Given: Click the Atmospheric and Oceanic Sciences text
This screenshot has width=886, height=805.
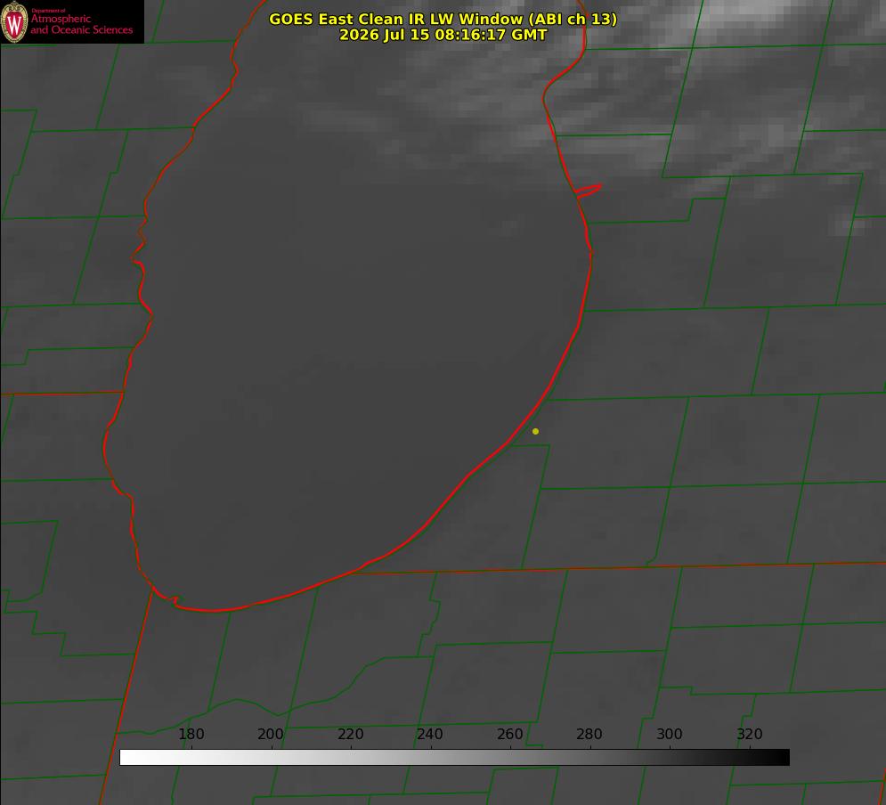Looking at the screenshot, I should (x=81, y=24).
